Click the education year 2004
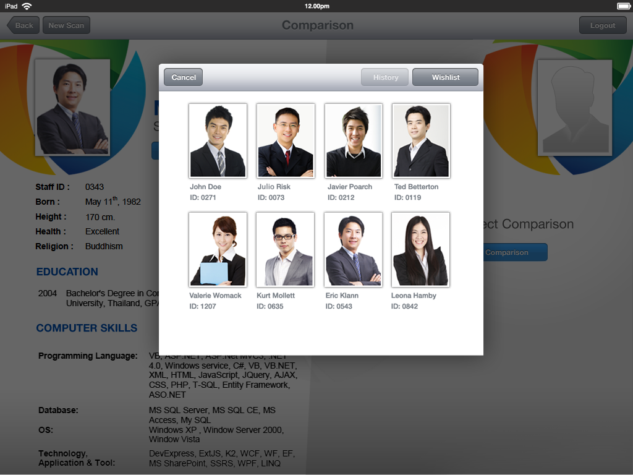Image resolution: width=633 pixels, height=475 pixels. [47, 293]
